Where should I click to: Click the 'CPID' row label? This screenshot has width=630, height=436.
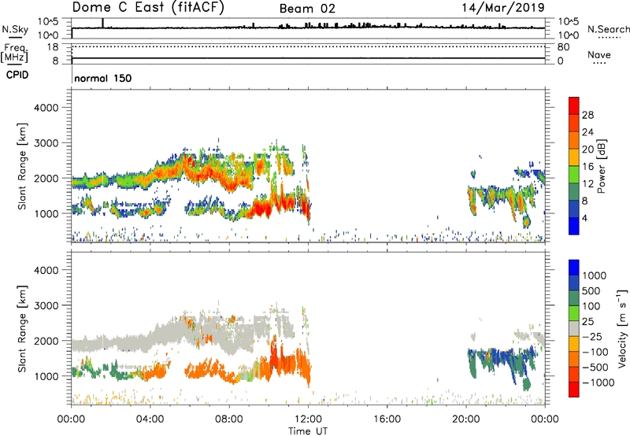(x=17, y=75)
